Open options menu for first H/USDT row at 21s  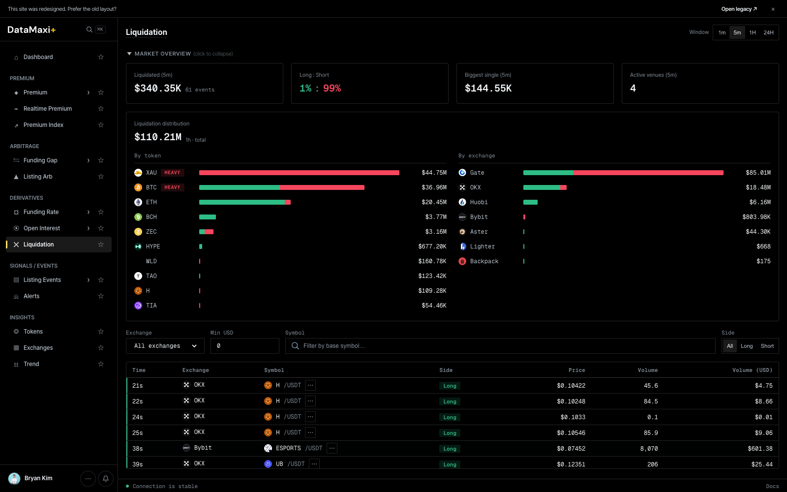coord(310,385)
